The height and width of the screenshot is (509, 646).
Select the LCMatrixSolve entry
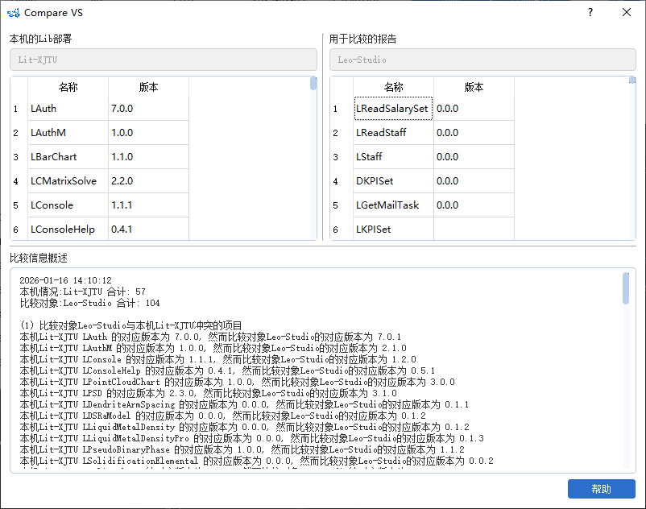click(x=68, y=181)
